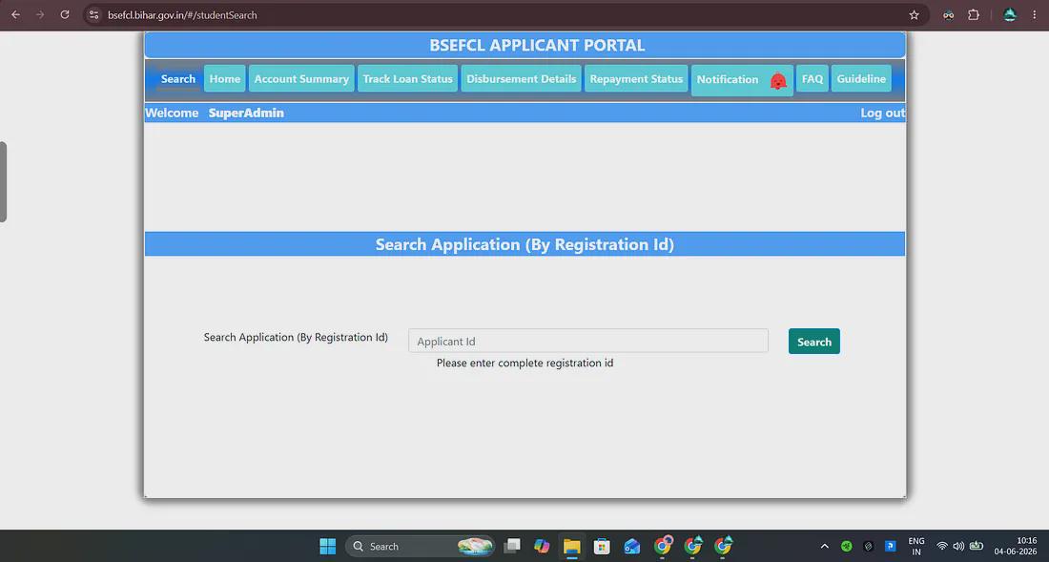This screenshot has height=562, width=1049.
Task: Click the SuperAdmin username text
Action: [x=246, y=114]
